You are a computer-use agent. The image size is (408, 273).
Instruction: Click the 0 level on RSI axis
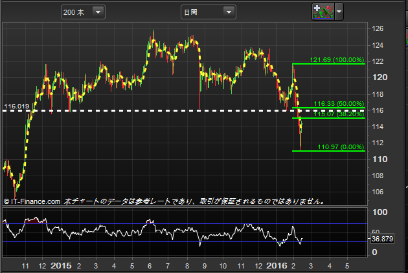[374, 252]
